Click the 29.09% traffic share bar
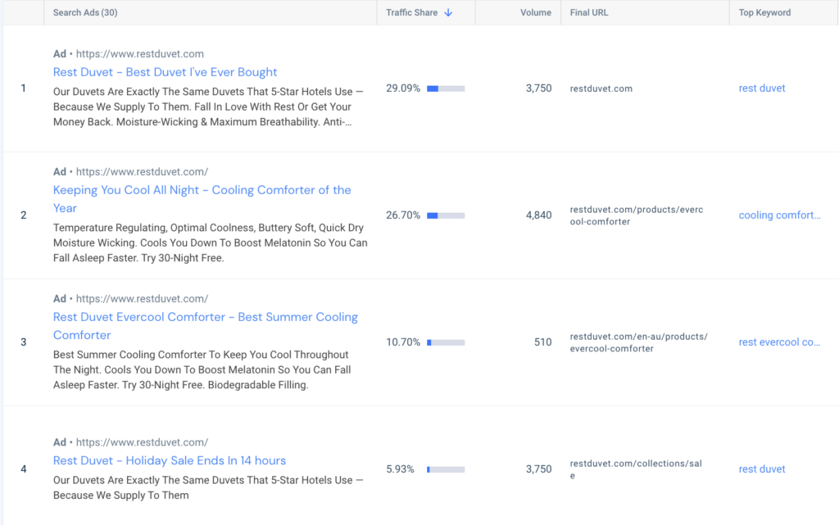The width and height of the screenshot is (839, 525). point(446,88)
